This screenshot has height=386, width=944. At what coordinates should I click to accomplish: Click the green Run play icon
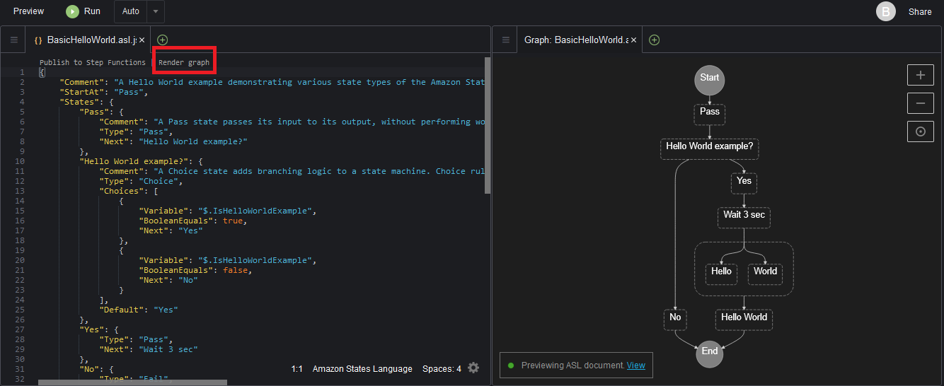point(72,11)
